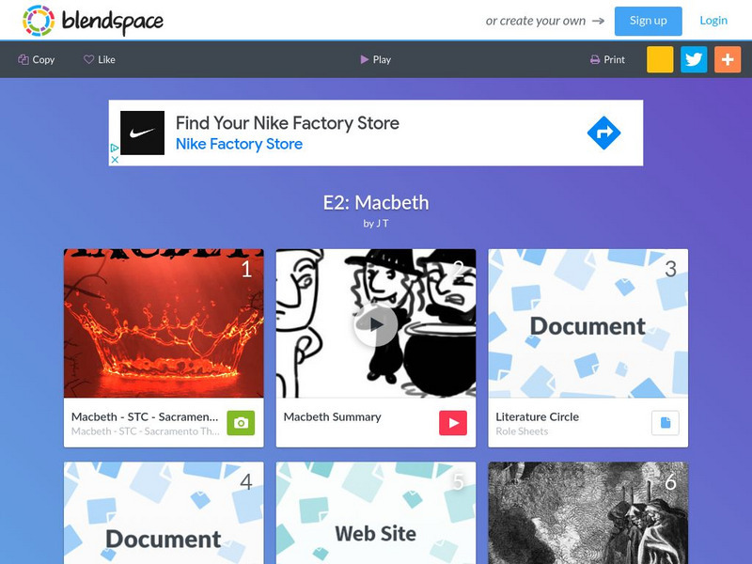Click the orange plus share icon
Screen dimensions: 752x564
(727, 59)
